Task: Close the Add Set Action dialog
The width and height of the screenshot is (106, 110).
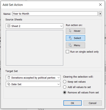Action: 100,5
